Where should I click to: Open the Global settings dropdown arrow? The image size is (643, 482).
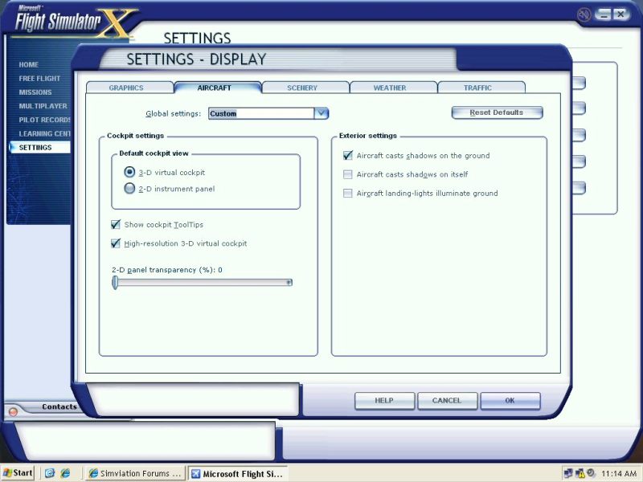[x=321, y=113]
